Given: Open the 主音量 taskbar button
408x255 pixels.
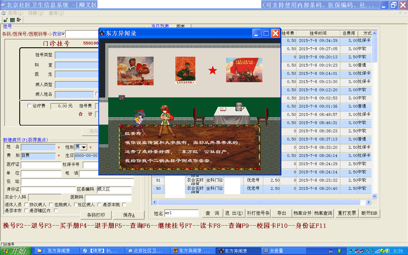Looking at the screenshot, I should click(x=284, y=251).
